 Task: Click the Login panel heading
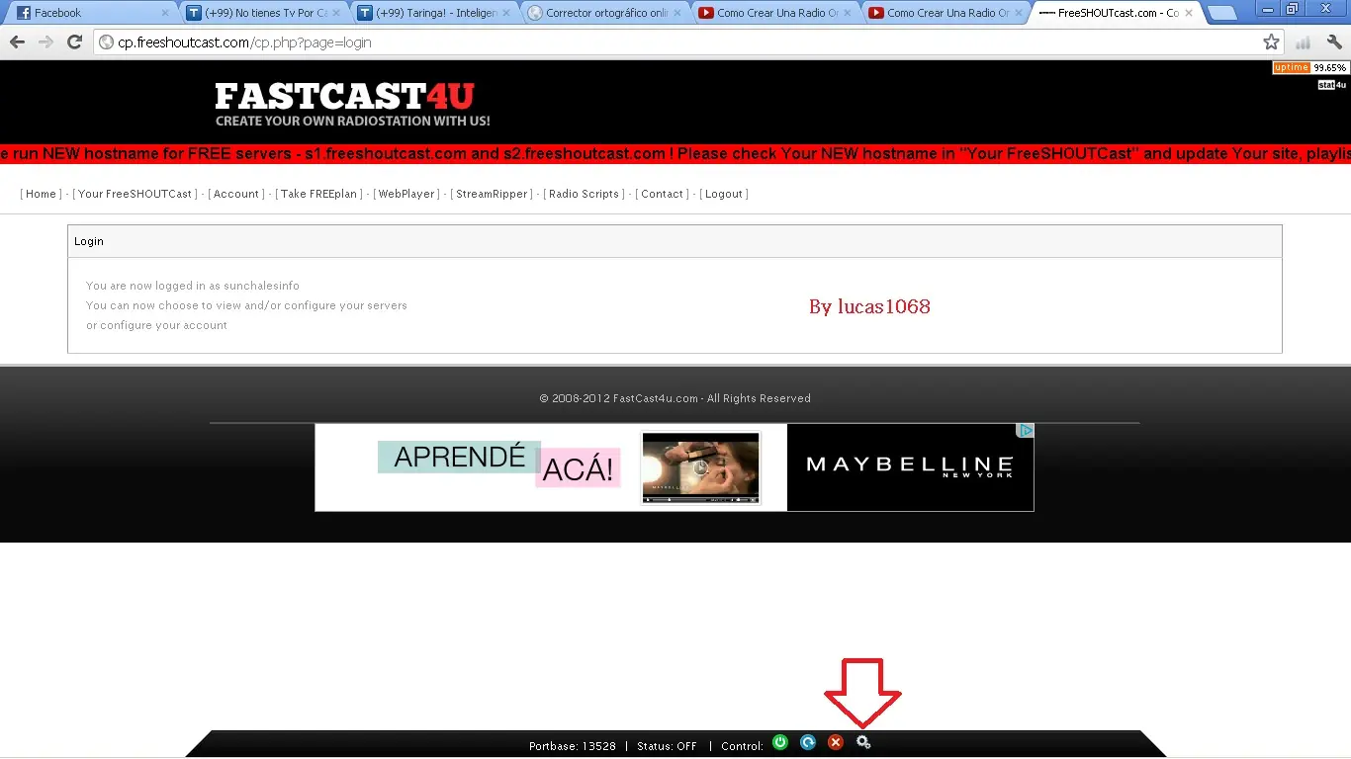tap(89, 241)
